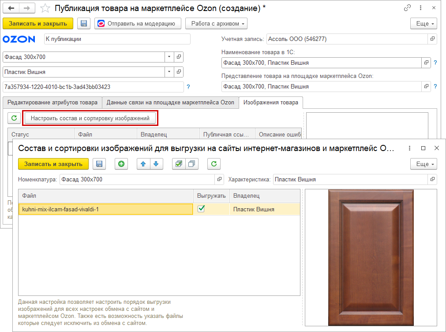Click Настроить состав и сортировку изображений
Image resolution: width=446 pixels, height=332 pixels.
(90, 118)
